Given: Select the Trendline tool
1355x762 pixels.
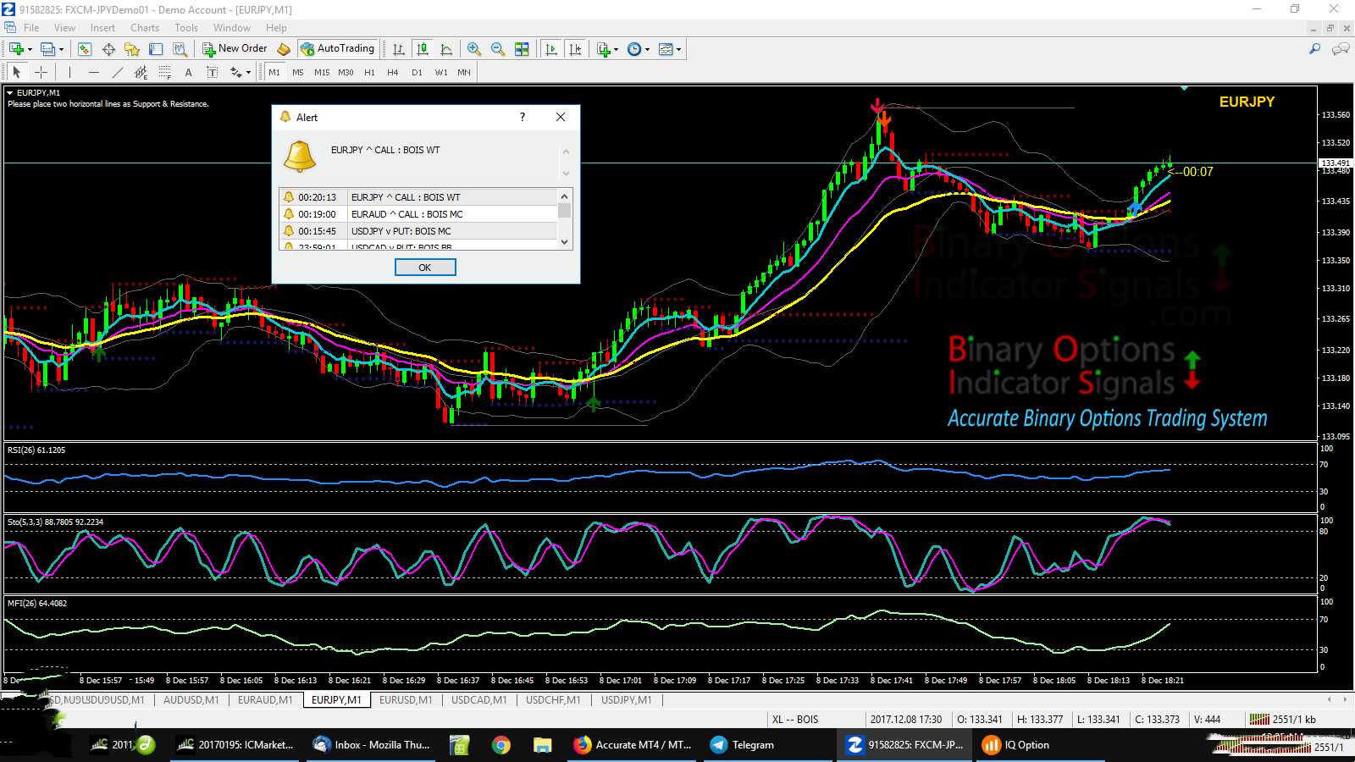Looking at the screenshot, I should coord(117,72).
